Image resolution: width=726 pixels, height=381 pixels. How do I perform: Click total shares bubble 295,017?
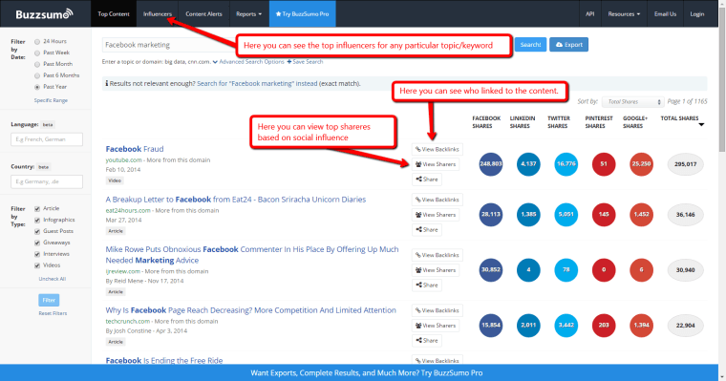(x=685, y=164)
